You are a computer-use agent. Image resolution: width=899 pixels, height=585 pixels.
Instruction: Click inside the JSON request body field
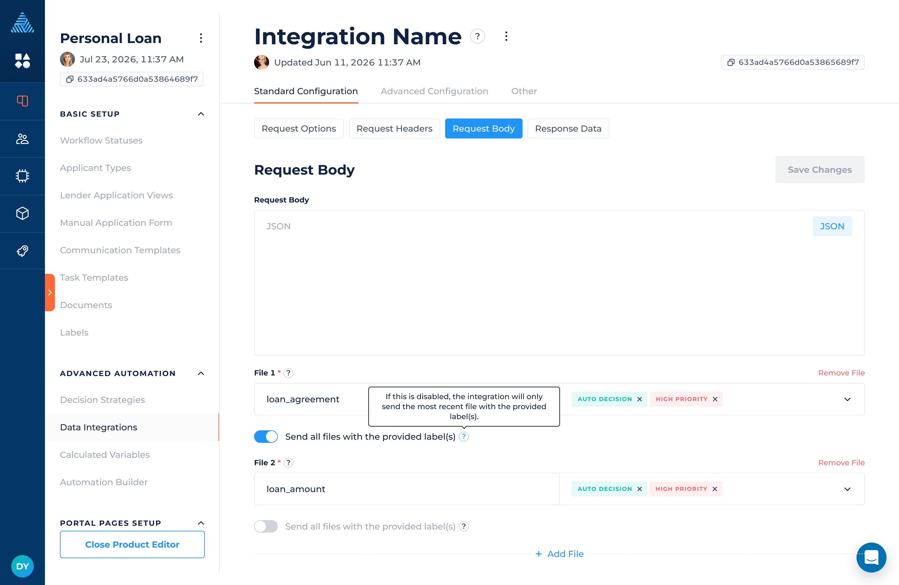[559, 283]
